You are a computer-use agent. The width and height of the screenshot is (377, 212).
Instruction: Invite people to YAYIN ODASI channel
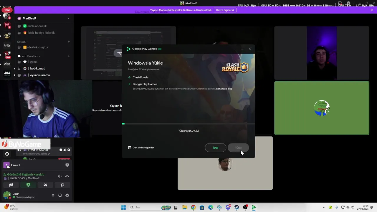65,150
